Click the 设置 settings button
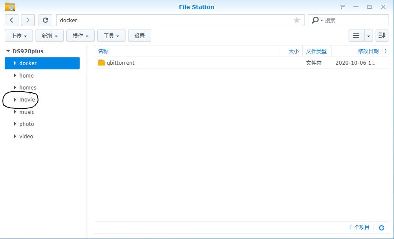This screenshot has height=239, width=394. coord(140,36)
